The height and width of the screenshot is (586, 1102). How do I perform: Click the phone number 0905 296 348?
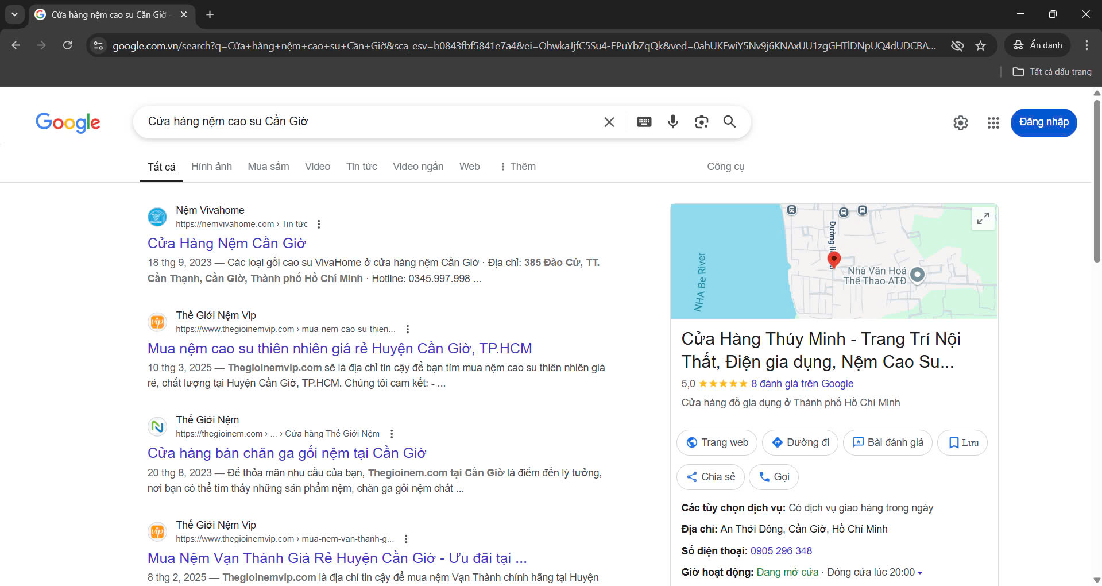tap(781, 551)
